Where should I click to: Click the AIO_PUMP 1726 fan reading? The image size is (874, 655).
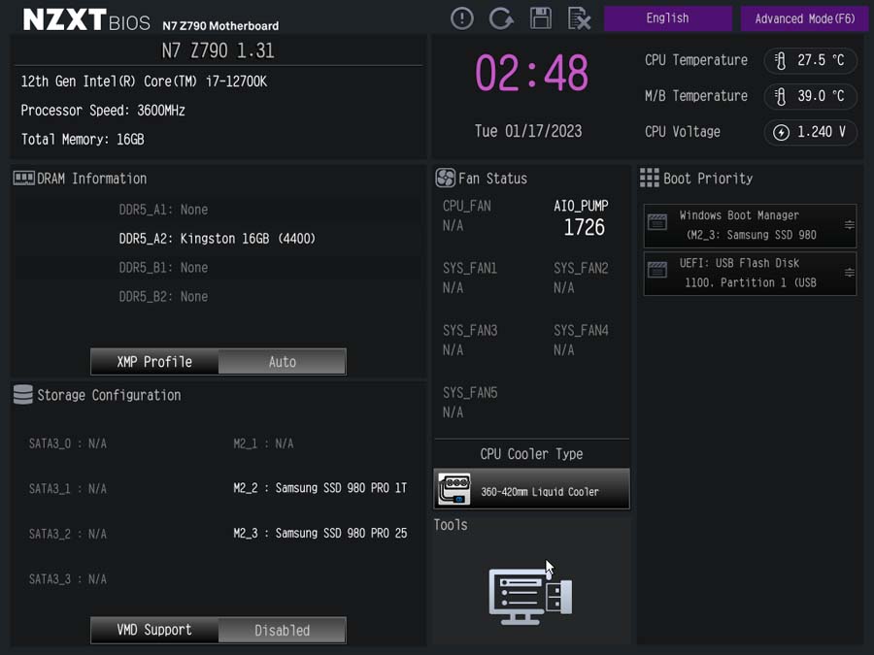click(x=581, y=217)
